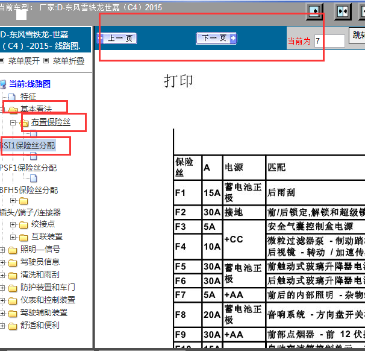Collapse the 布置保险丝 node with minus box
365x351 pixels.
click(x=13, y=122)
